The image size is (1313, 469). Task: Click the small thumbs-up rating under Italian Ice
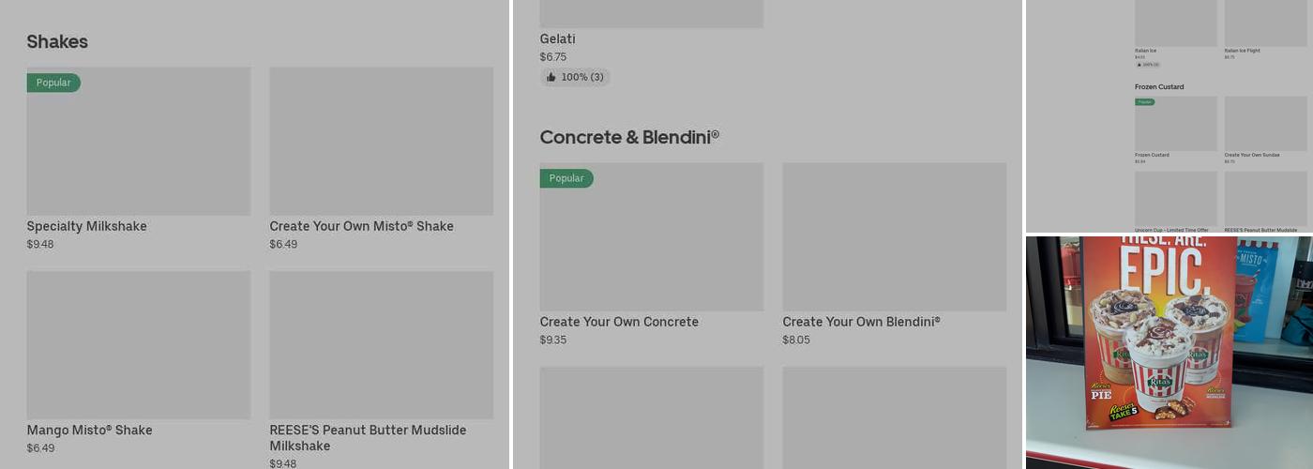1147,65
